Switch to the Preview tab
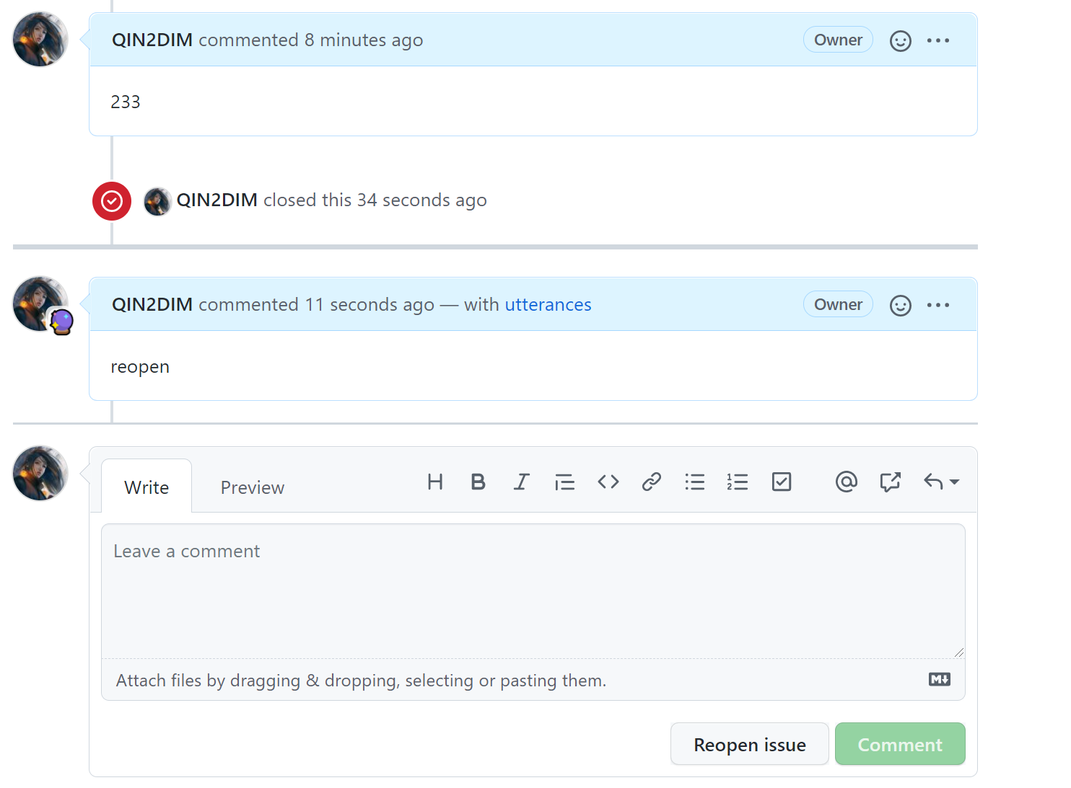The height and width of the screenshot is (788, 1071). 252,487
